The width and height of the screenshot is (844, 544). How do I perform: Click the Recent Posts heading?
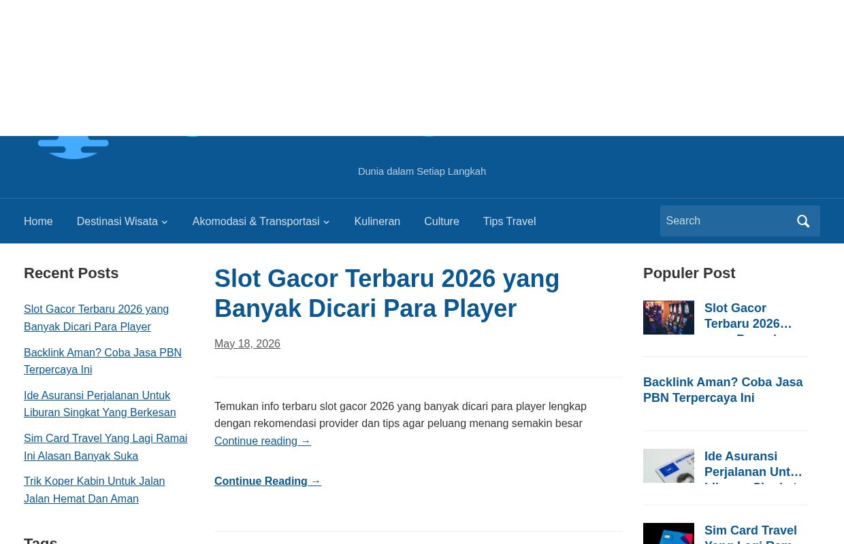pos(71,273)
